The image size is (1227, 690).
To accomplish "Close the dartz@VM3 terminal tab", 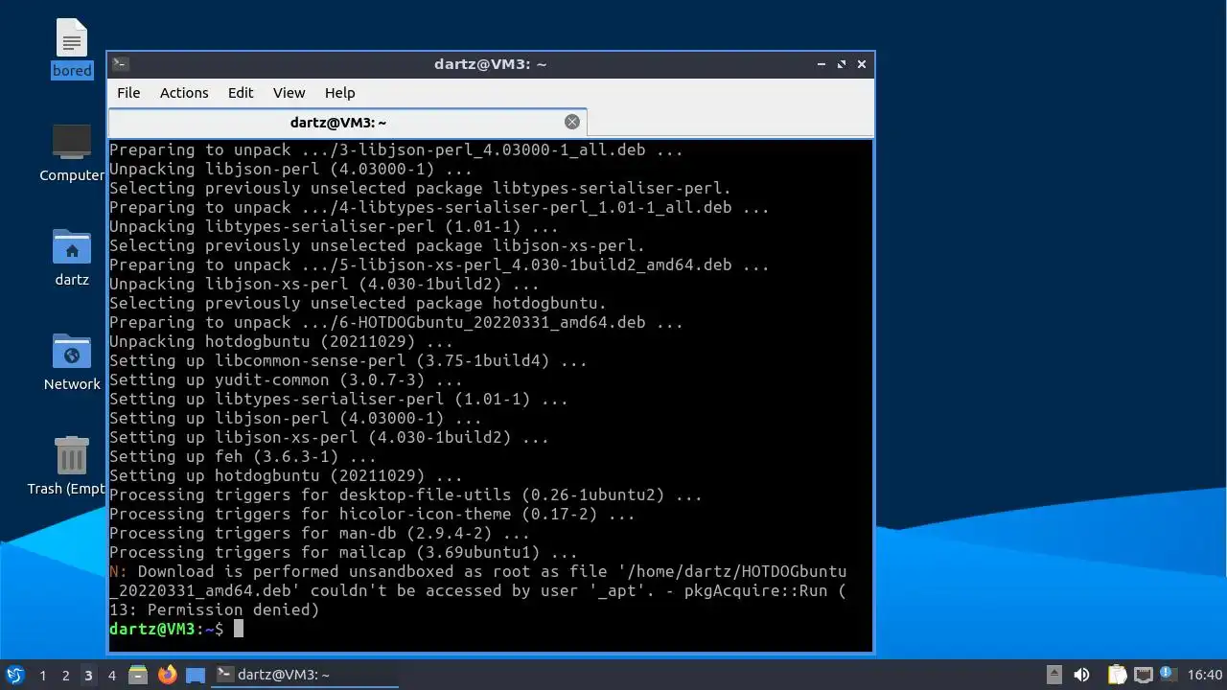I will 572,122.
